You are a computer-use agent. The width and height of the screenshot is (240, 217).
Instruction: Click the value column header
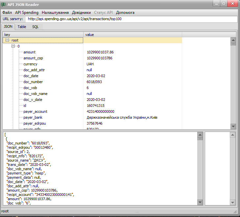click(x=133, y=35)
